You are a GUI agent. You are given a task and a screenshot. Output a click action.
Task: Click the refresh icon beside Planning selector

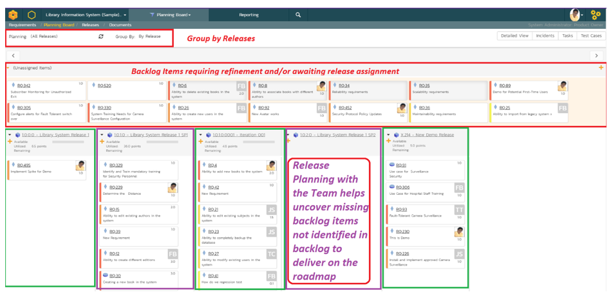pos(100,37)
